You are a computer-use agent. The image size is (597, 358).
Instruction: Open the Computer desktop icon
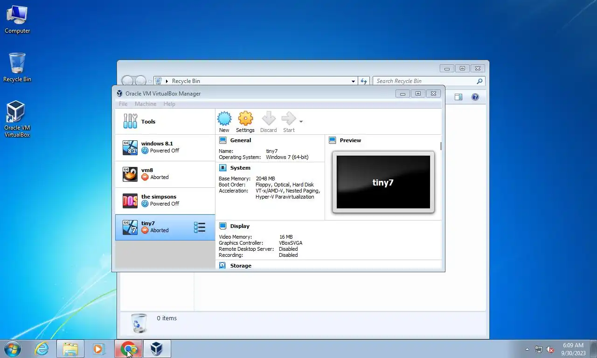[17, 20]
